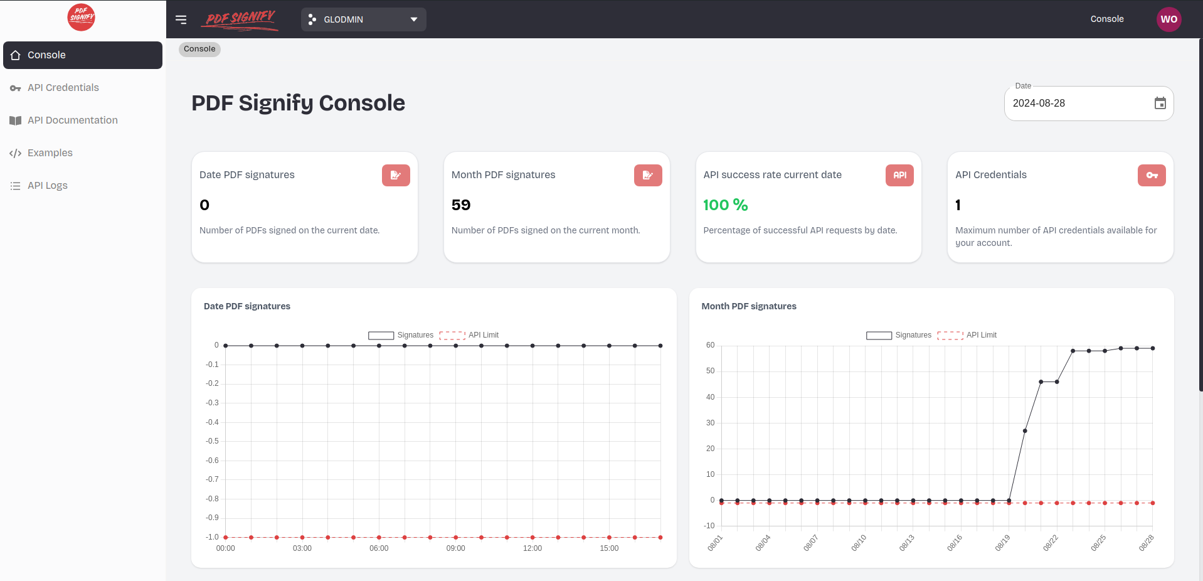The height and width of the screenshot is (581, 1203).
Task: Click the Month PDF signatures card sign icon
Action: click(x=648, y=175)
